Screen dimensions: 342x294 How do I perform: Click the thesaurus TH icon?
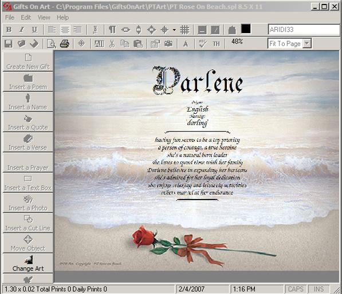point(216,44)
